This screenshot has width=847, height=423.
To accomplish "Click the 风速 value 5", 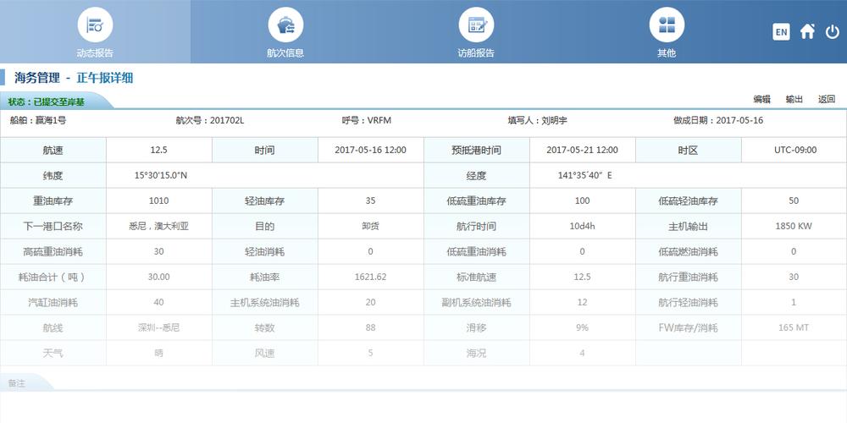I will (x=371, y=353).
